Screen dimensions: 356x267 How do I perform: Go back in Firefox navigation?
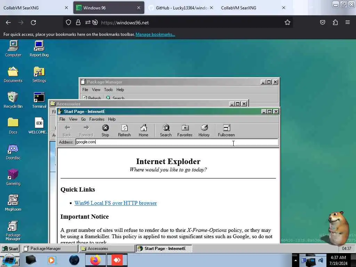pyautogui.click(x=8, y=23)
